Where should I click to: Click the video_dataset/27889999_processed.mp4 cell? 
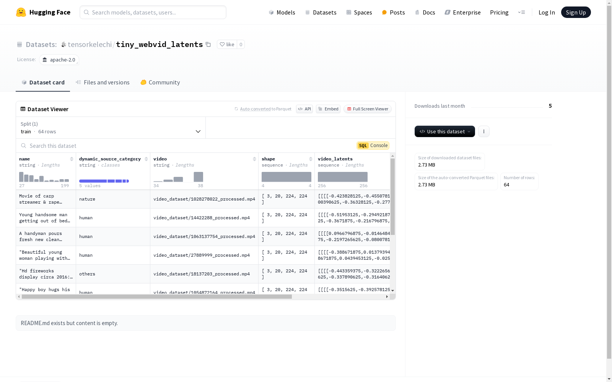tap(204, 255)
